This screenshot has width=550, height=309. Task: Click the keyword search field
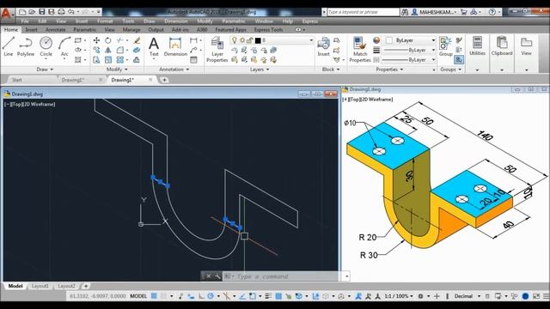pyautogui.click(x=363, y=12)
